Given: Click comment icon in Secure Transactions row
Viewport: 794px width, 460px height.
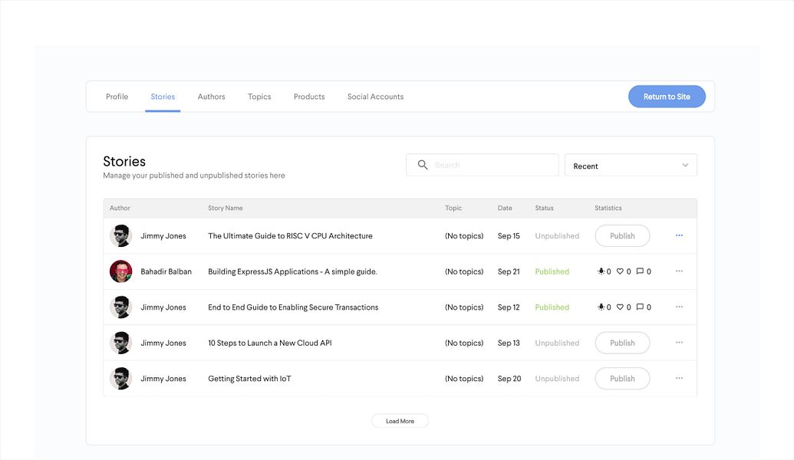Looking at the screenshot, I should [640, 307].
